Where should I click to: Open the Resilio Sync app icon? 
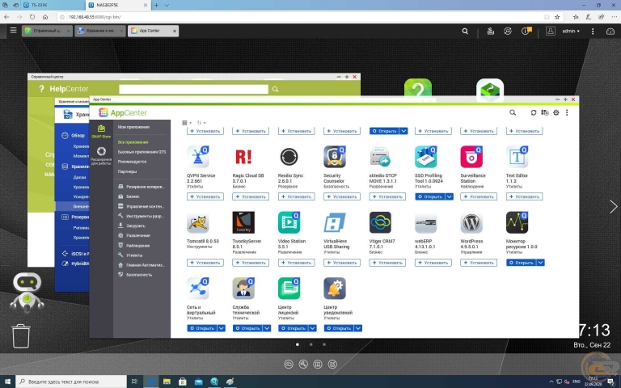click(x=289, y=157)
